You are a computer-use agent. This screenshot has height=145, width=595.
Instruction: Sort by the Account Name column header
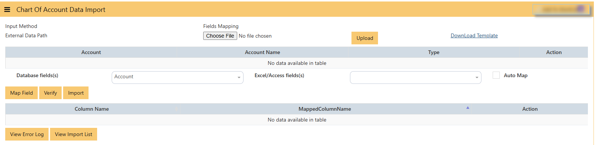[x=263, y=52]
